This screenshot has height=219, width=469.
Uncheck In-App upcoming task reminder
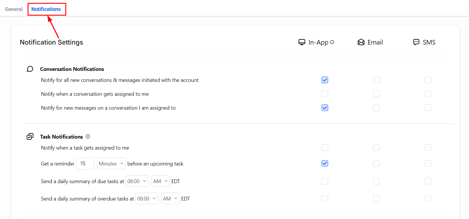tap(325, 163)
